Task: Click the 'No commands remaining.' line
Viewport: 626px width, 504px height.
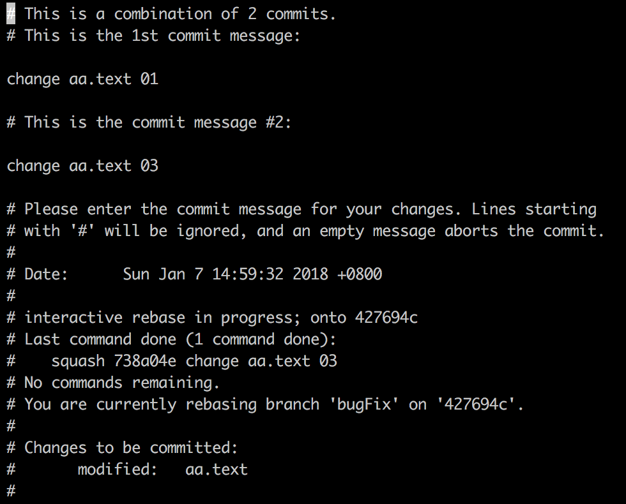Action: (113, 383)
